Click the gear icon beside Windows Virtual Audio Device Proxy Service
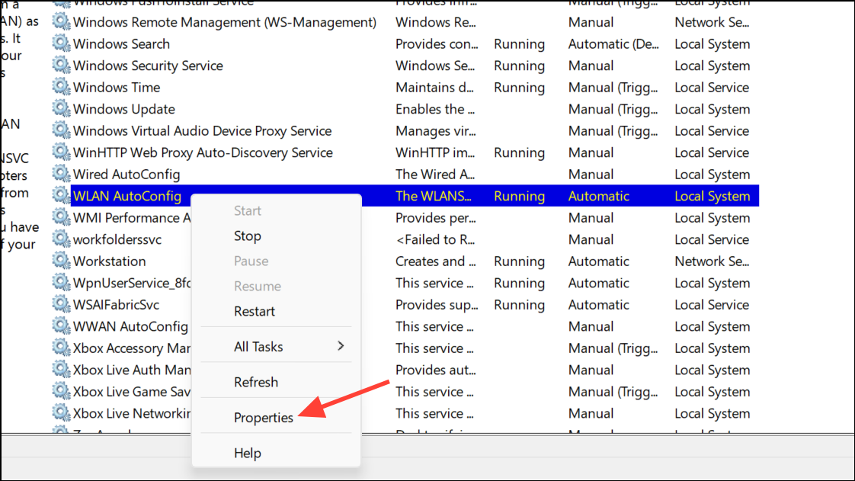The image size is (855, 481). (61, 131)
